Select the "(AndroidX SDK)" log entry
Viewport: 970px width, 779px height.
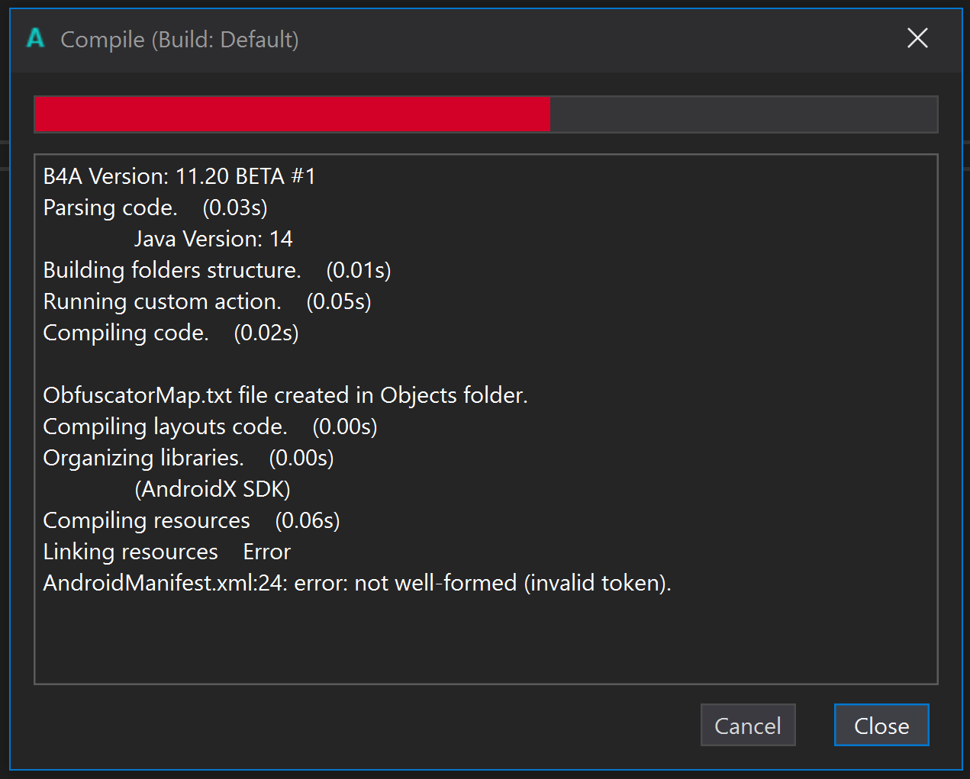pyautogui.click(x=213, y=489)
